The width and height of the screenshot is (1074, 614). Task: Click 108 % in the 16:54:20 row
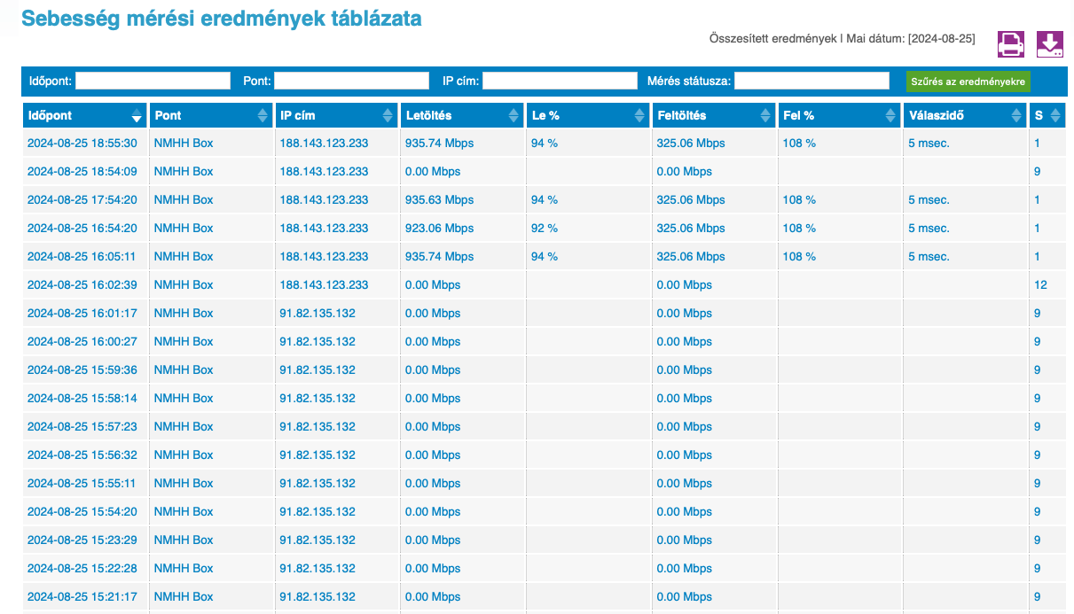point(799,229)
